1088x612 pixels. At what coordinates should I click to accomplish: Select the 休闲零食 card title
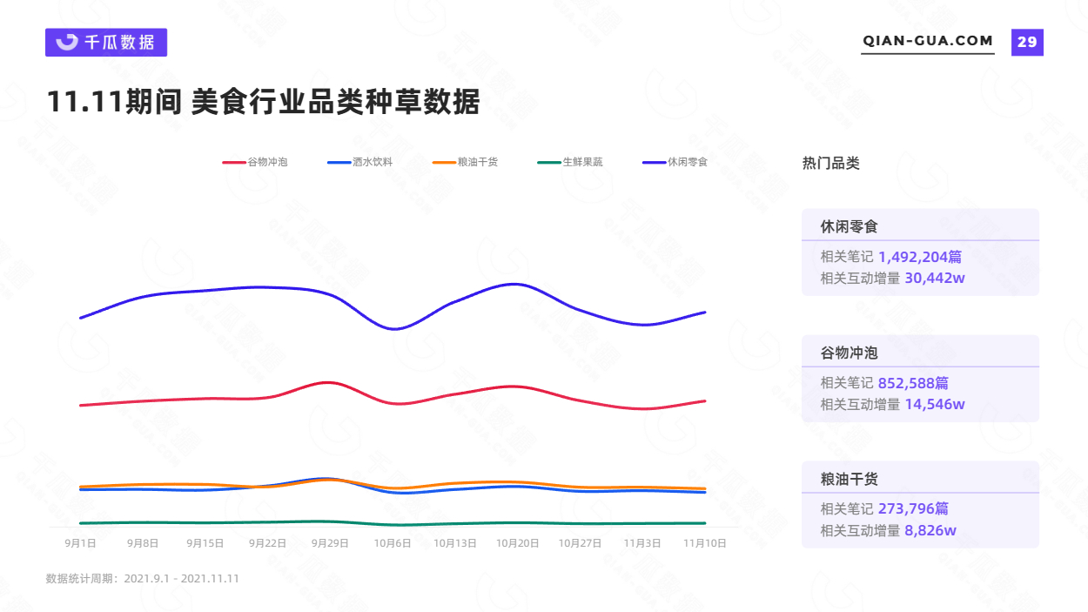click(x=850, y=226)
